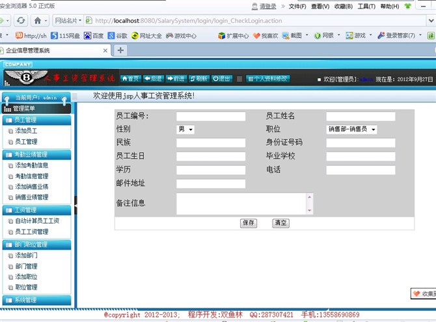The height and width of the screenshot is (322, 436).
Task: Open 个人资料修改 profile edit
Action: [267, 79]
